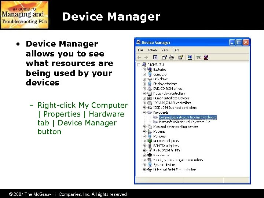
Task: Scan for hardware changes via toolbar icon
Action: [x=190, y=58]
